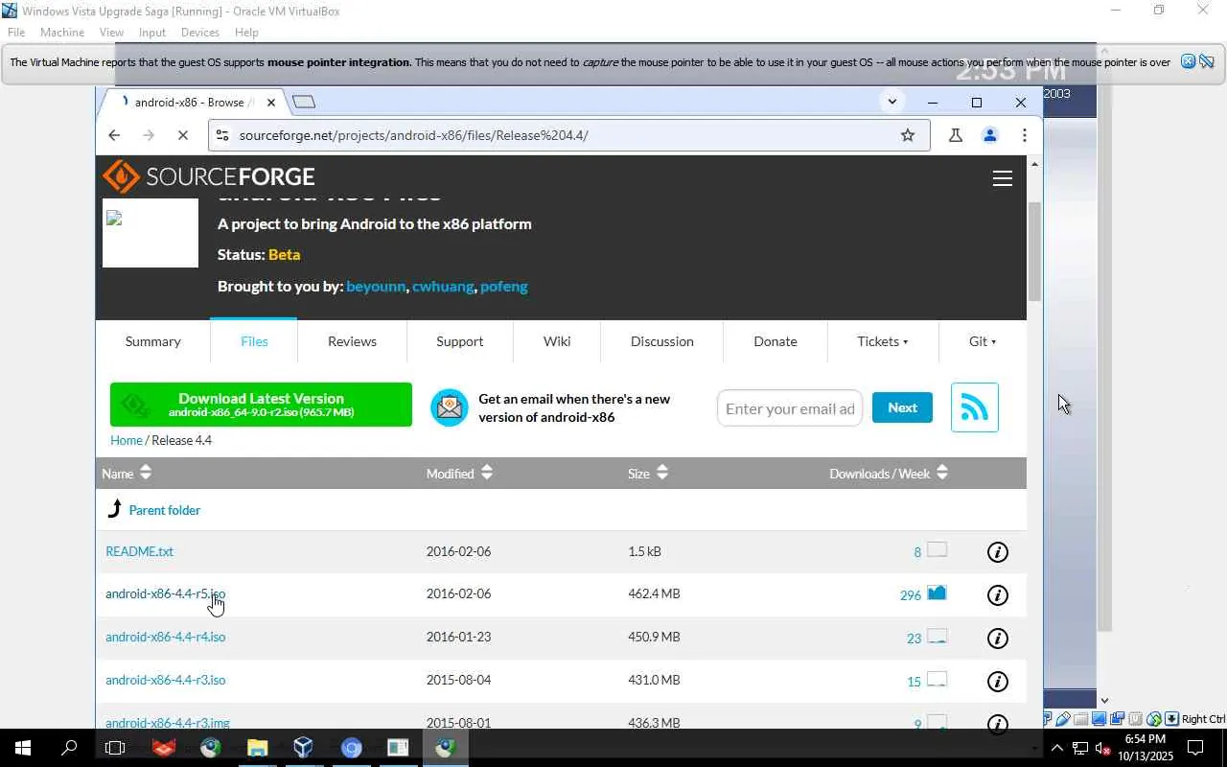1227x767 pixels.
Task: Download android-x86-4.4-r4.iso
Action: (x=165, y=637)
